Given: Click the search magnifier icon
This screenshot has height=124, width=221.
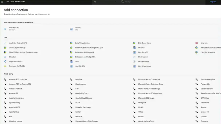Looking at the screenshot, I should pyautogui.click(x=122, y=2).
